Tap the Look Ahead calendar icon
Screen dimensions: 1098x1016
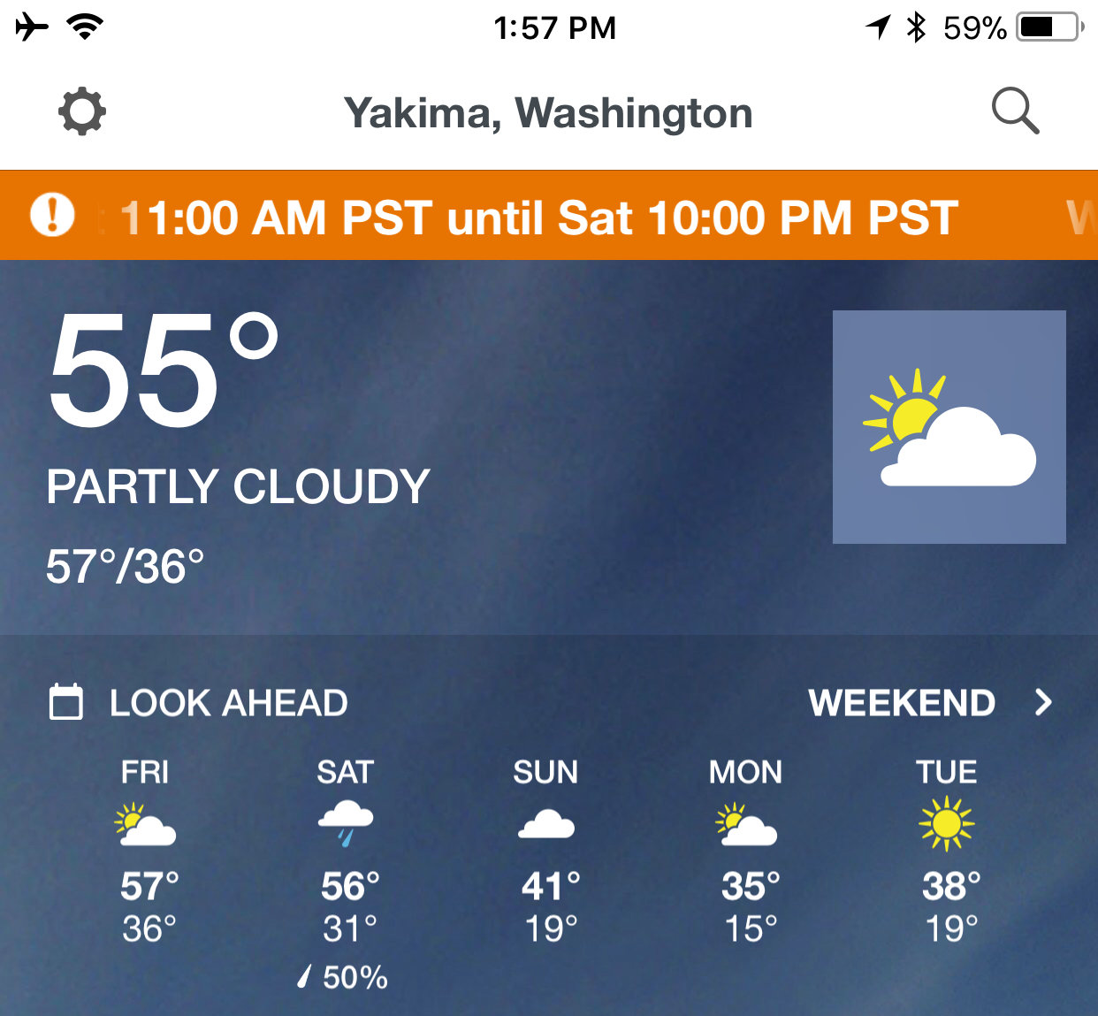coord(66,702)
